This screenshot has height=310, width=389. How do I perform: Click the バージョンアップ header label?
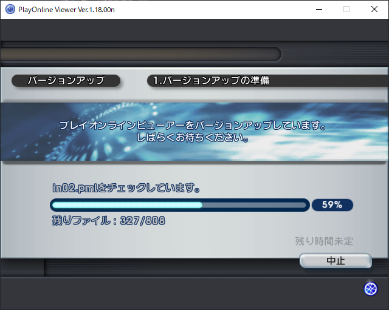(66, 81)
